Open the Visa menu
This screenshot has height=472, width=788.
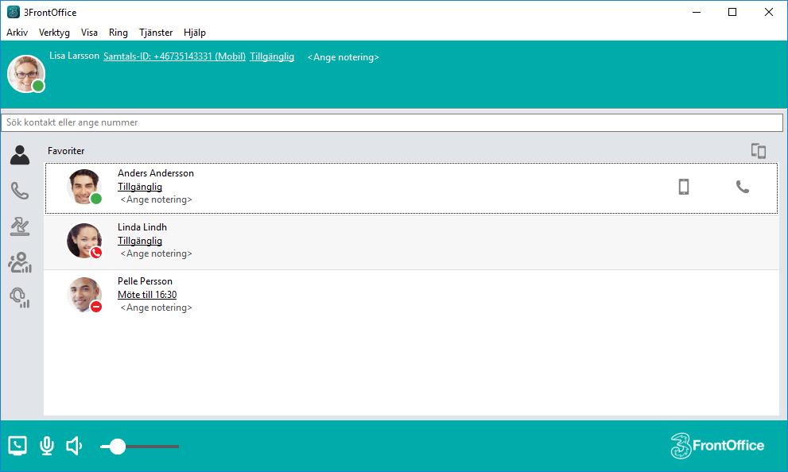point(89,33)
